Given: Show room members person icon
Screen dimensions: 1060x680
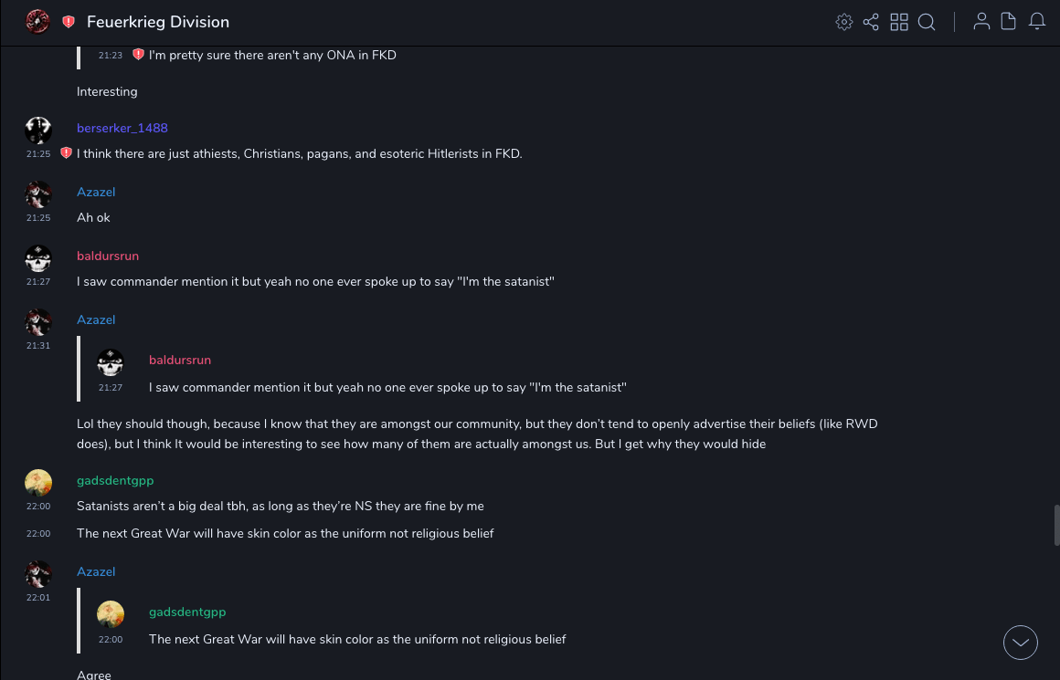Looking at the screenshot, I should (x=981, y=22).
